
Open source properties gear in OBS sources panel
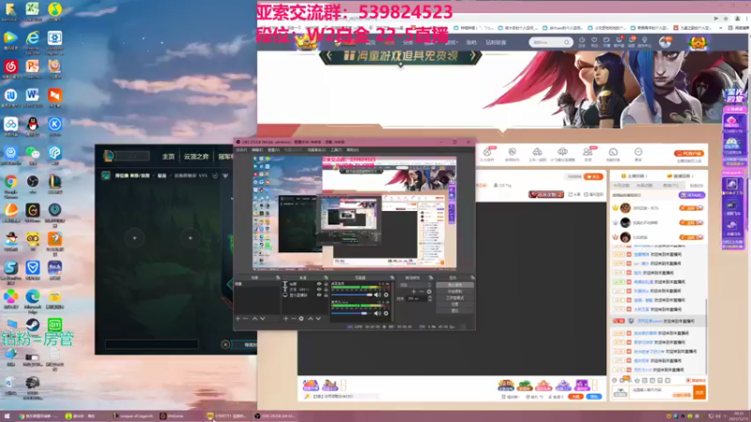(301, 319)
